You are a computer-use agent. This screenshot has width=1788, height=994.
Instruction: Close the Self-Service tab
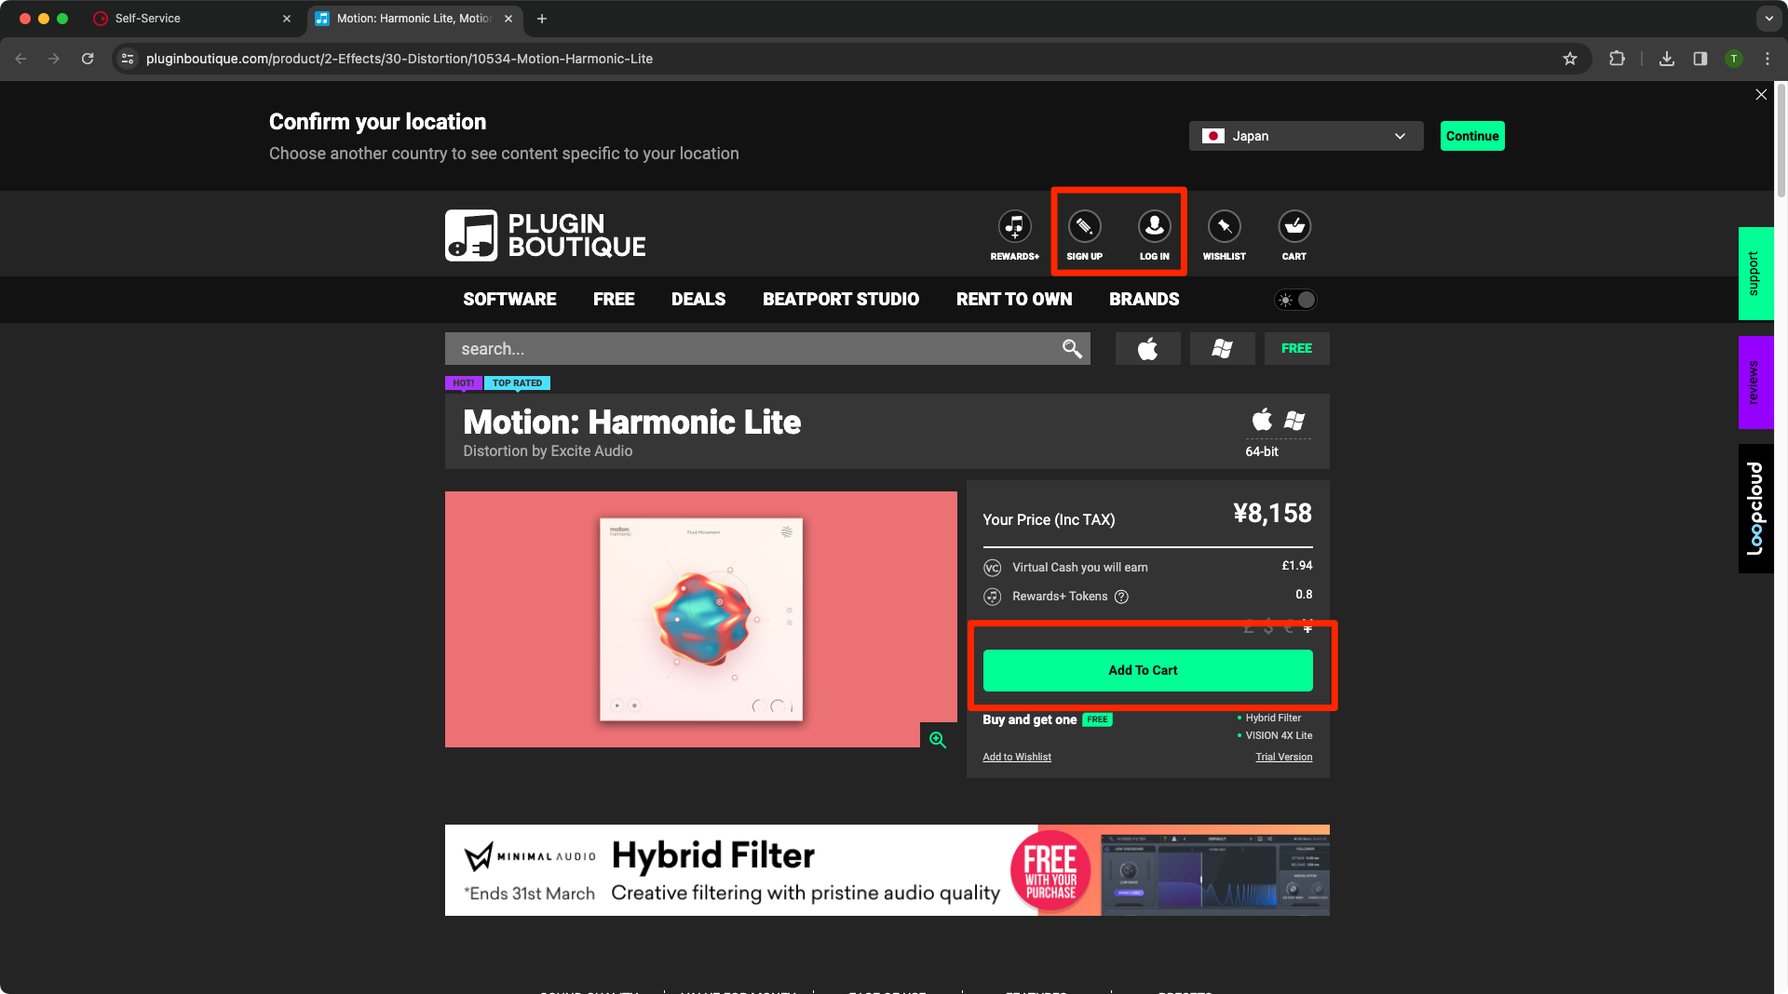click(x=287, y=19)
